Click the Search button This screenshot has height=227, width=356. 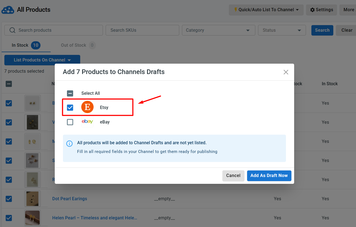click(x=322, y=30)
